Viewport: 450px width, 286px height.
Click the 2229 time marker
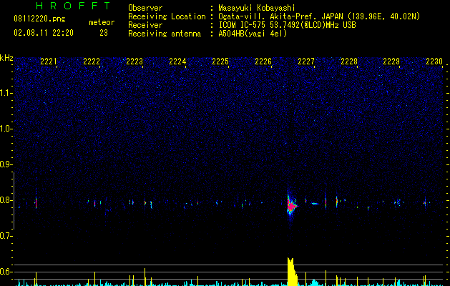coord(391,61)
